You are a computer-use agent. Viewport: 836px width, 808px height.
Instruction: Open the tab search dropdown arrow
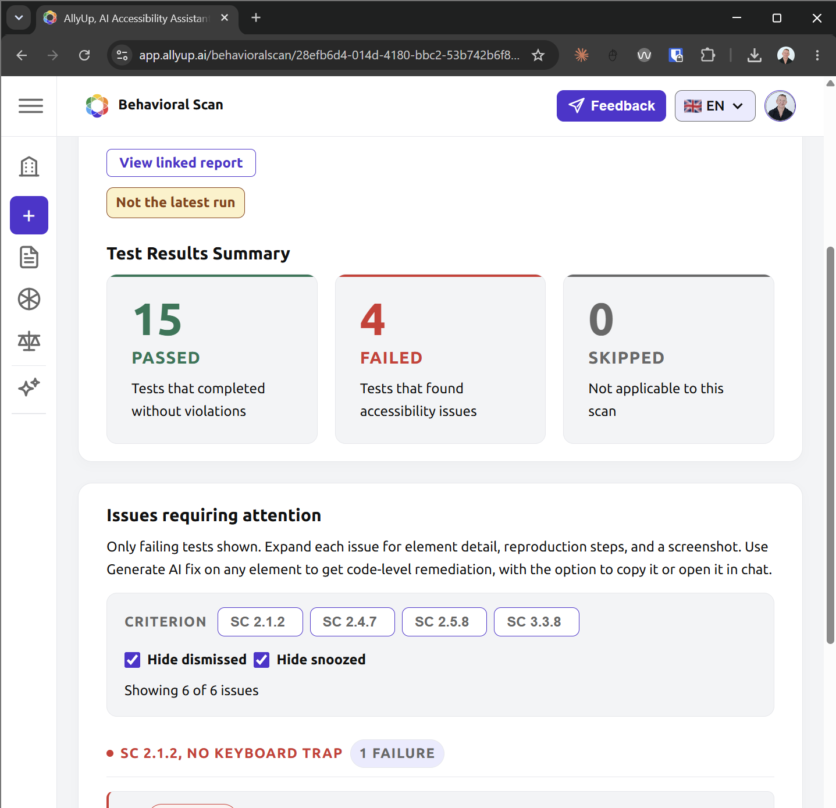[x=19, y=18]
